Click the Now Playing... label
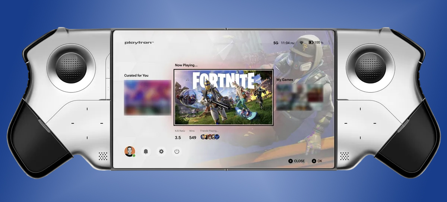447x202 pixels. point(186,65)
